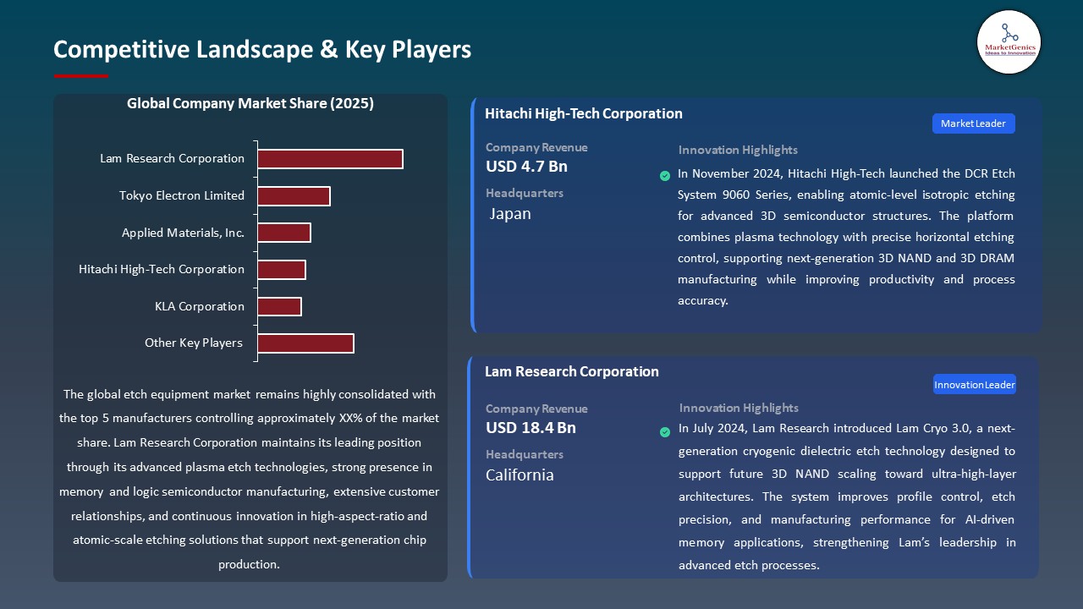
Task: Click green check icon beside Lam Cryo text
Action: pos(665,432)
